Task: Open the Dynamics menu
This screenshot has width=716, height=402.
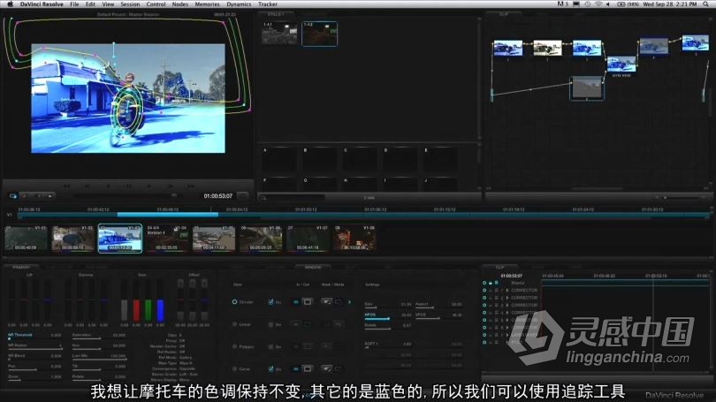Action: point(239,4)
